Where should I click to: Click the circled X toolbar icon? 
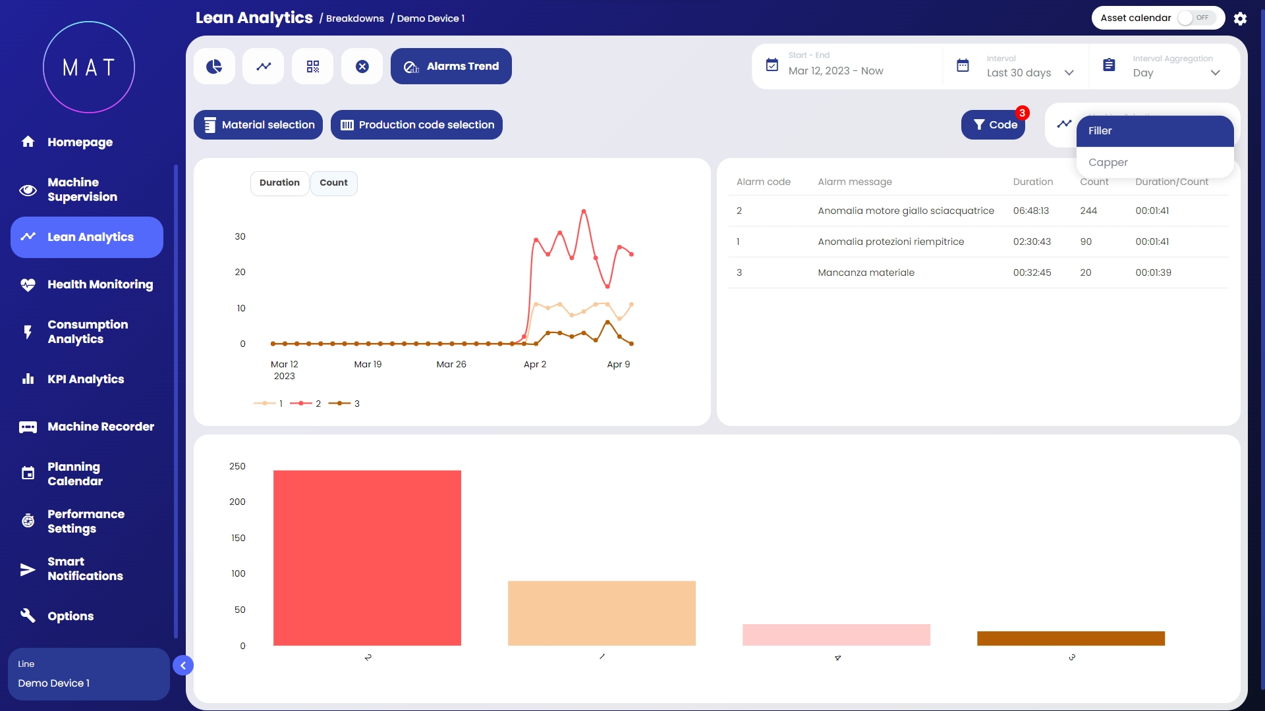(x=362, y=66)
